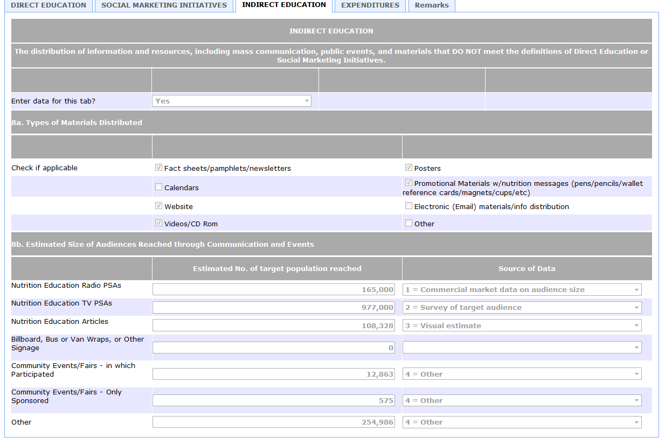Click the Nutrition Education Radio PSAs number field

click(274, 289)
